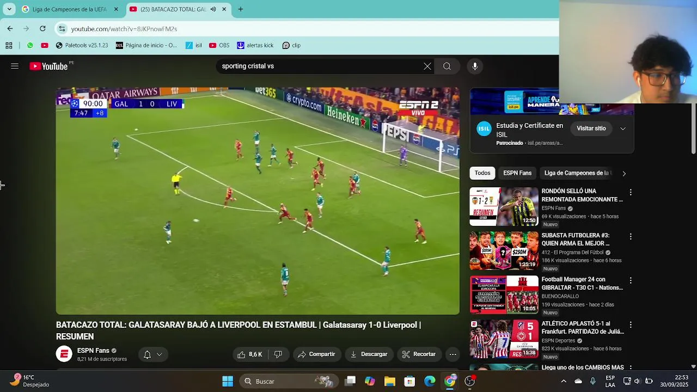Open the ESPN Fans channel avatar
Viewport: 697px width, 392px height.
[x=64, y=354]
